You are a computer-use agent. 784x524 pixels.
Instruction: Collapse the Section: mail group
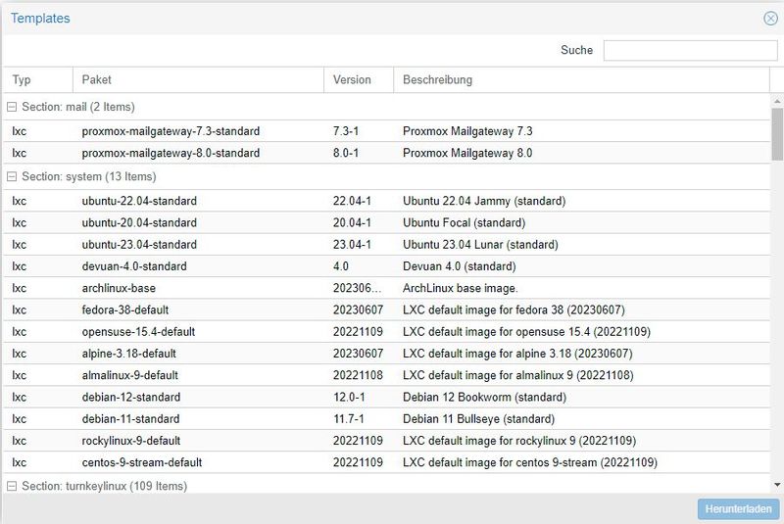(12, 107)
